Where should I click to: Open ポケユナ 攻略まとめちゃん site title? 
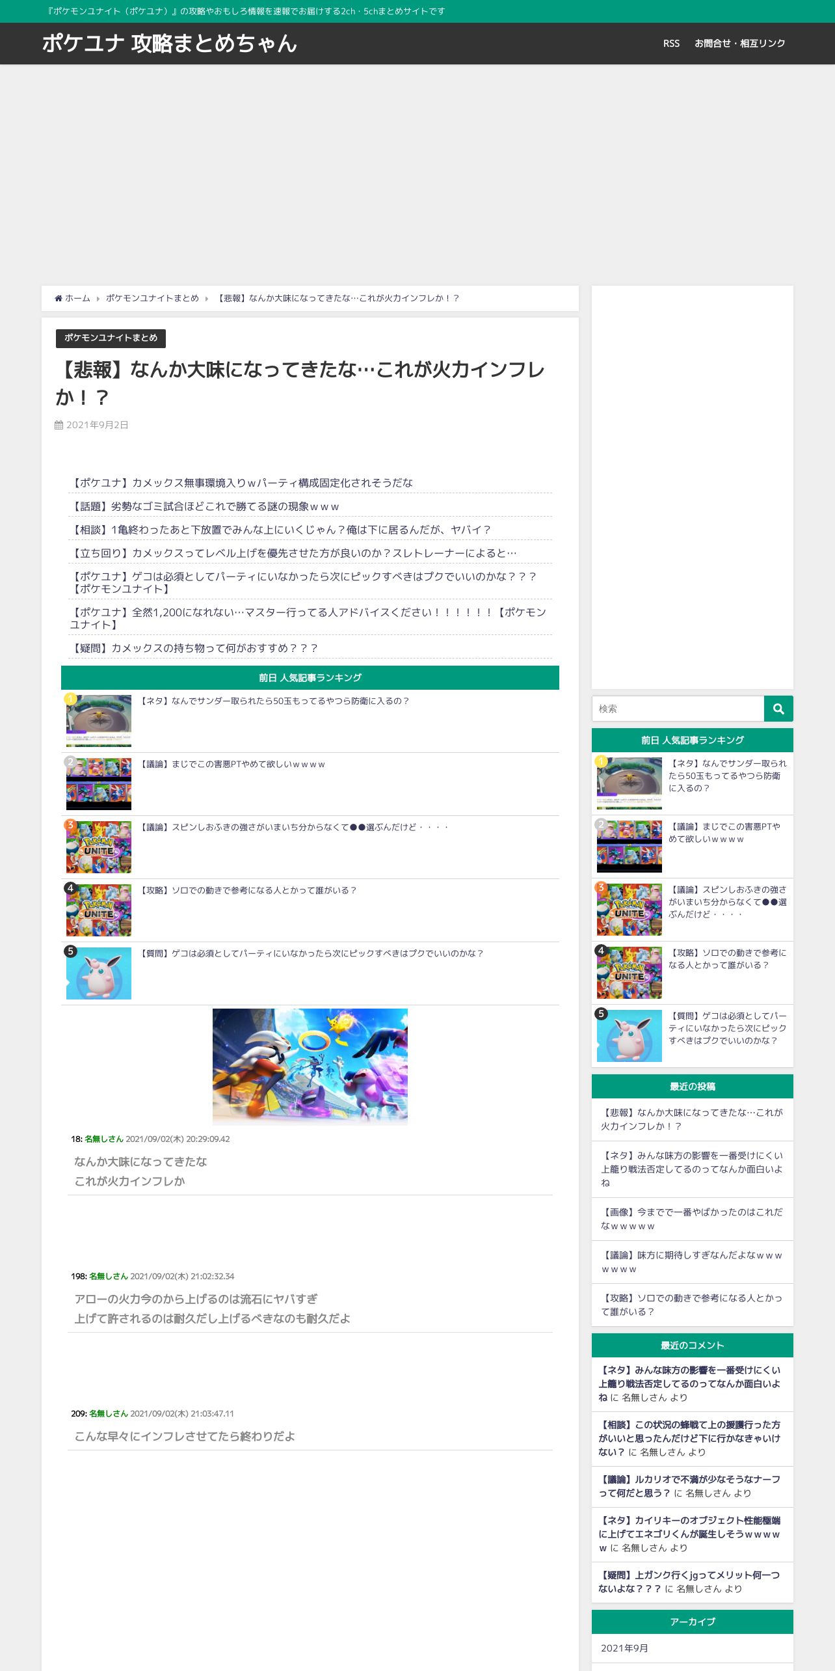pyautogui.click(x=170, y=43)
